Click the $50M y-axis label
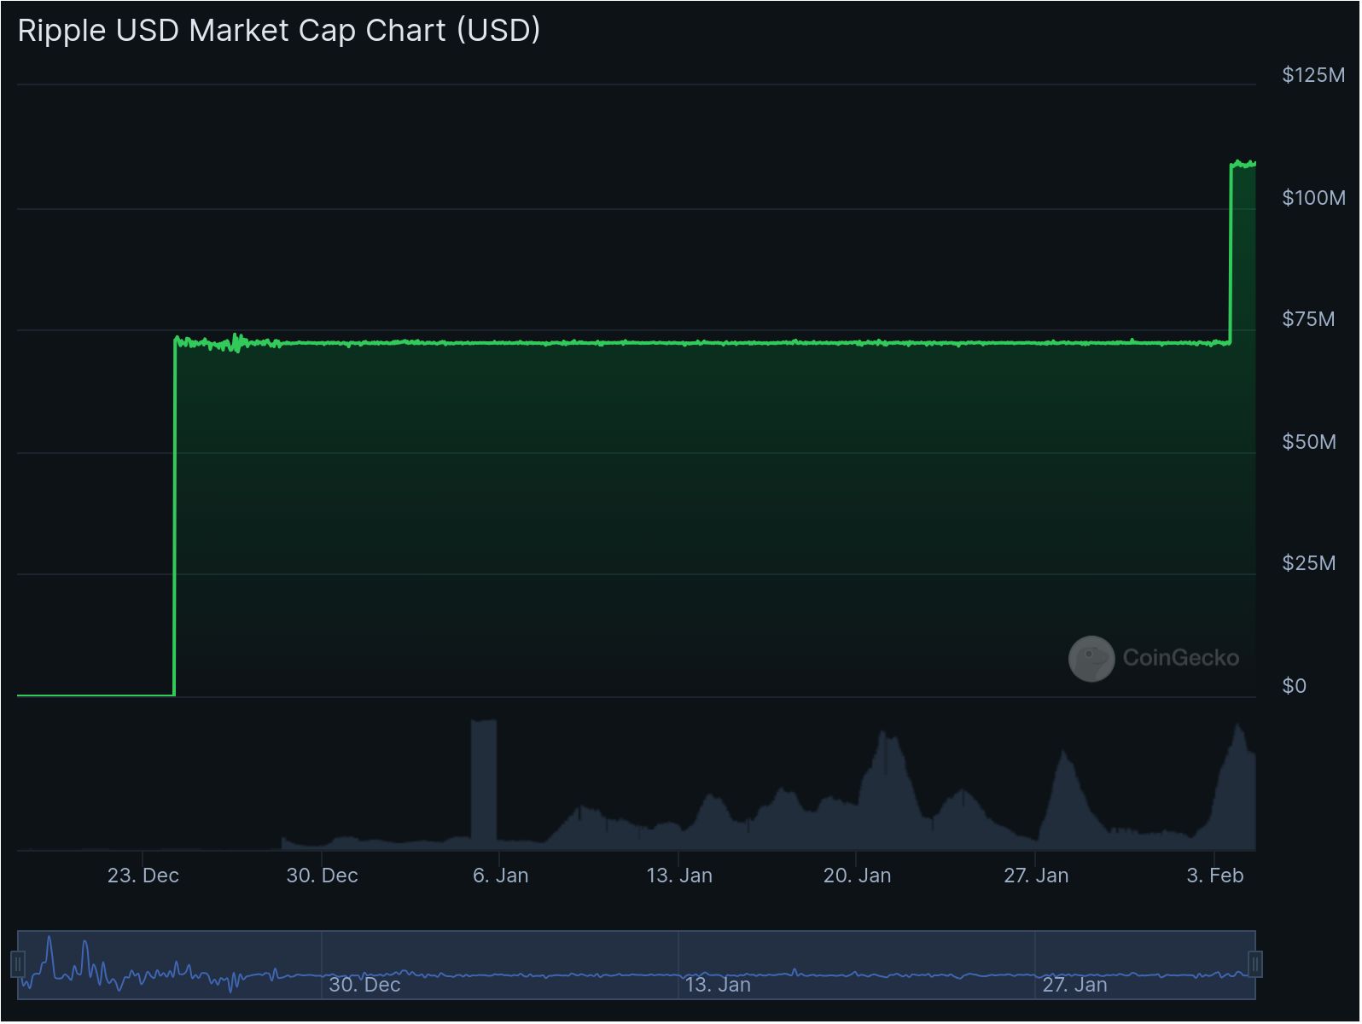 (x=1309, y=442)
